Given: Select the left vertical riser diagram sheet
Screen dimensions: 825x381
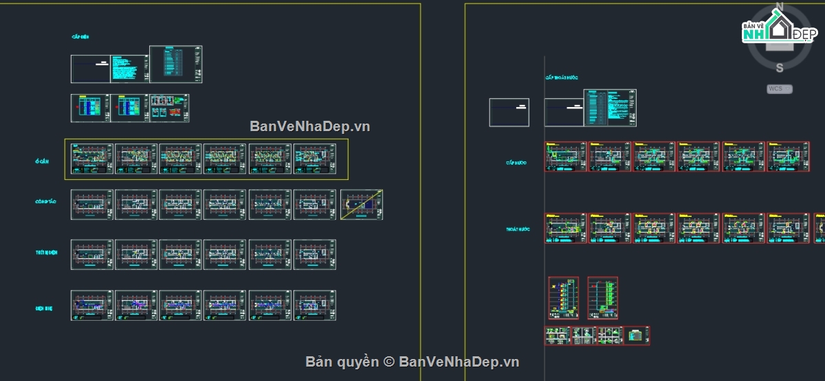Looking at the screenshot, I should point(563,297).
